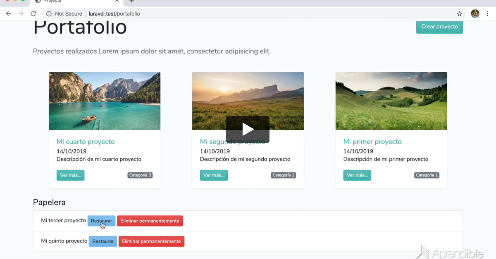
Task: Click the Proyectos realizados Lorem ipsum paragraph
Action: coord(152,52)
